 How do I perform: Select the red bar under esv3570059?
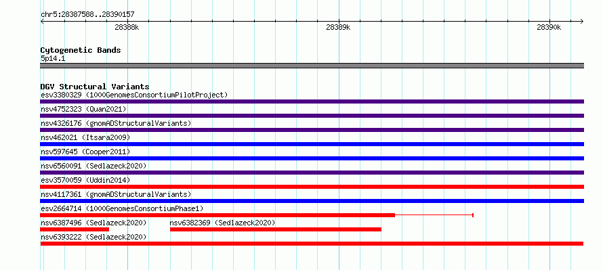(x=312, y=187)
